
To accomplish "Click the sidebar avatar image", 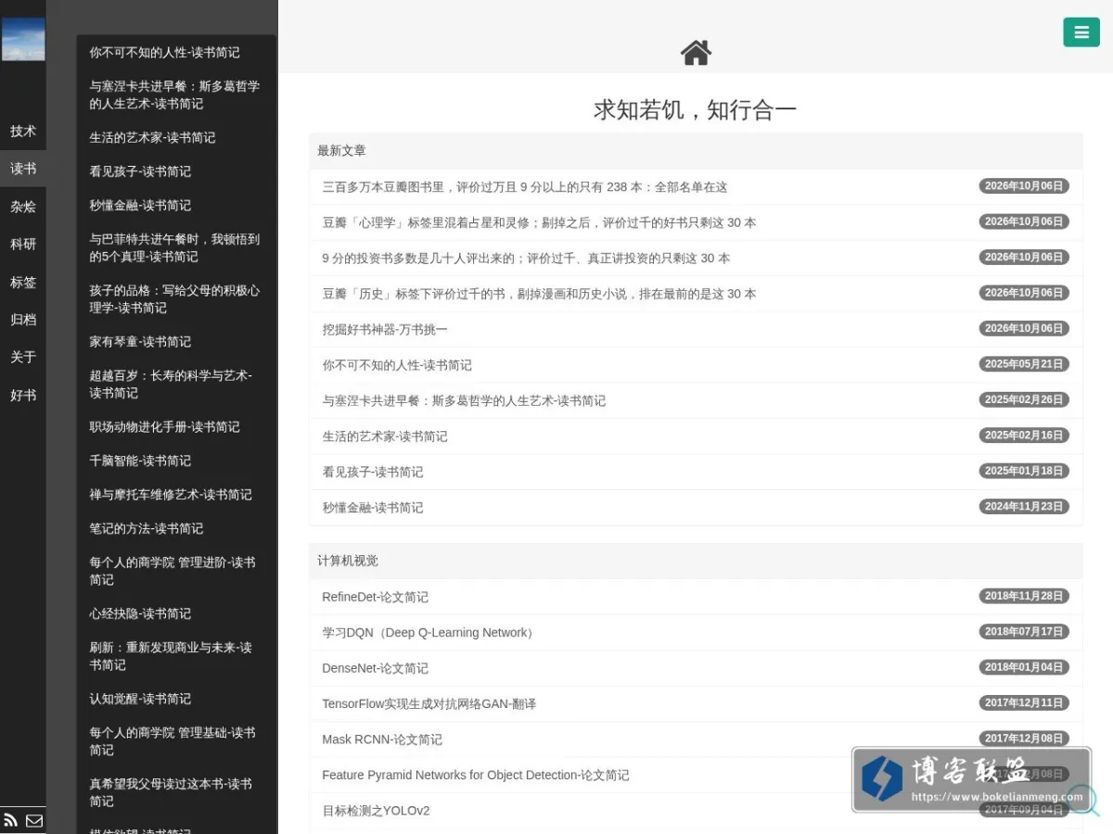I will click(x=23, y=39).
